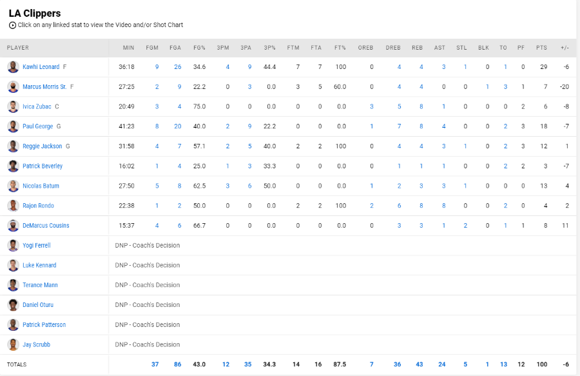View Kawhi Leonard's 26 field goal attempts
The height and width of the screenshot is (376, 580).
pos(178,67)
